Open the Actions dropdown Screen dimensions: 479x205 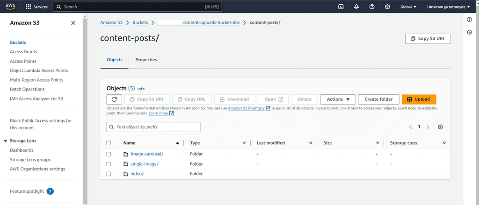(x=338, y=99)
